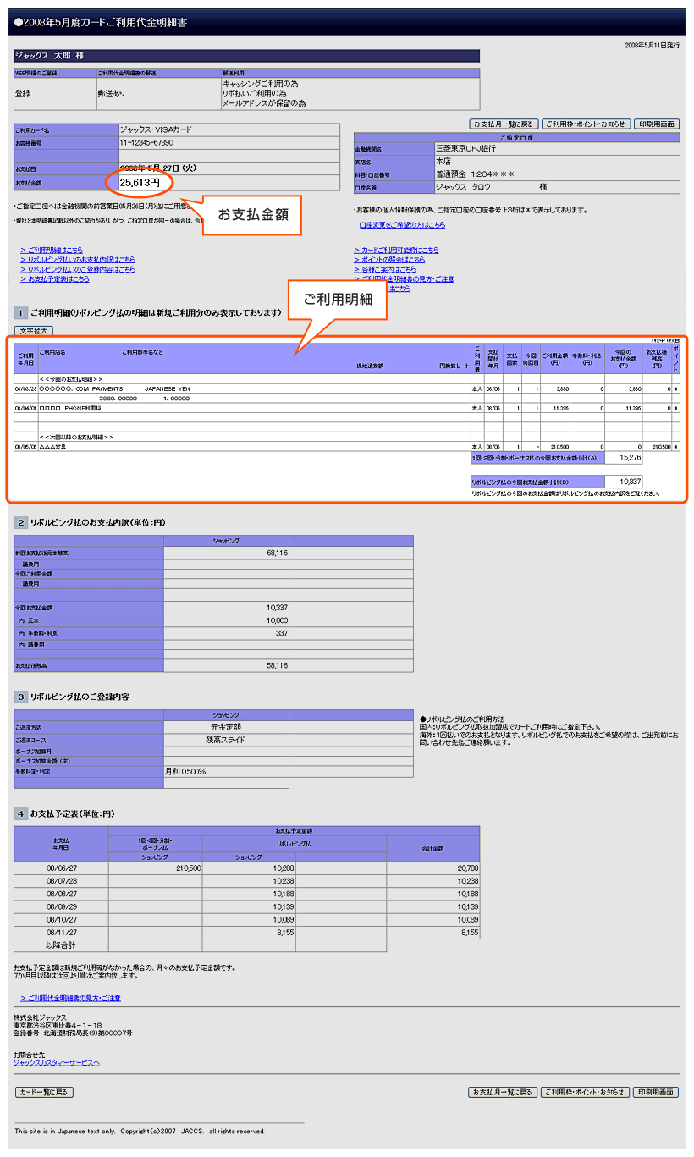Follow the ポイントの照会はこちら link
Screen dimensions: 694x1157
point(389,260)
